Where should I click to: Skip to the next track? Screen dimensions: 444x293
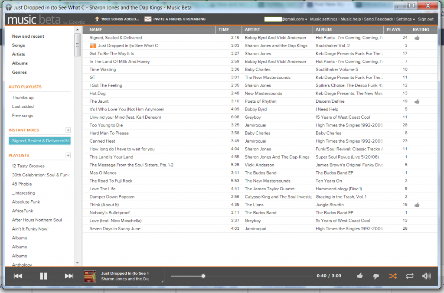pyautogui.click(x=69, y=276)
